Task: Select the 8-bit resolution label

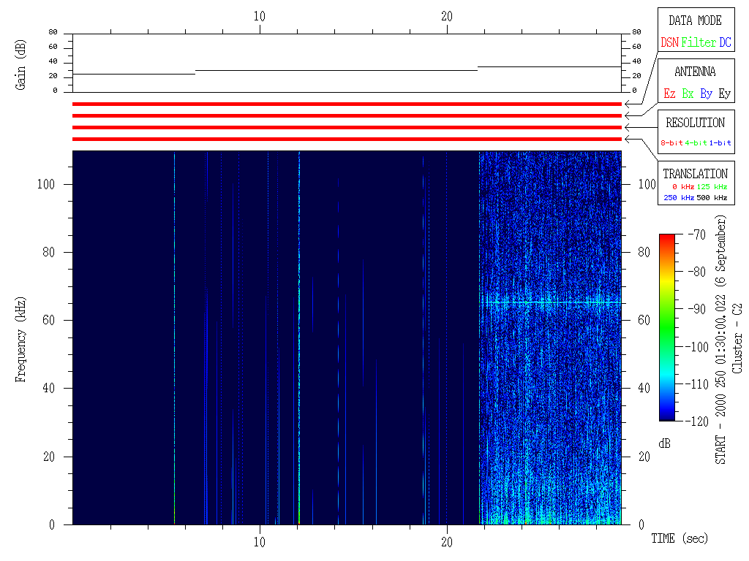Action: click(x=672, y=142)
